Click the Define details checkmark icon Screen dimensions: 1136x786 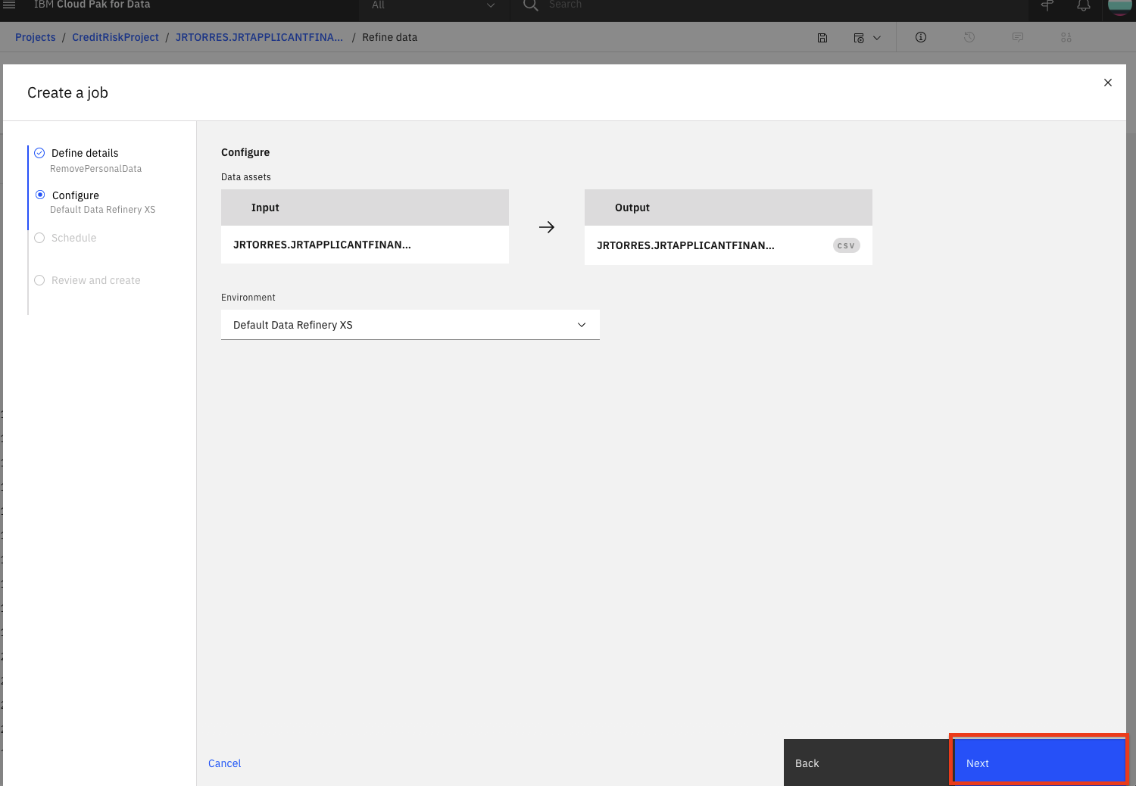coord(39,153)
